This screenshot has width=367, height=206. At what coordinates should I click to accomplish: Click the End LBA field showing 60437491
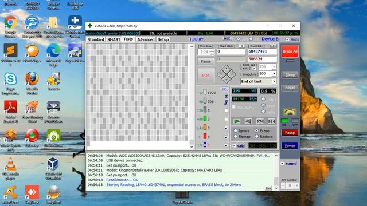click(262, 51)
